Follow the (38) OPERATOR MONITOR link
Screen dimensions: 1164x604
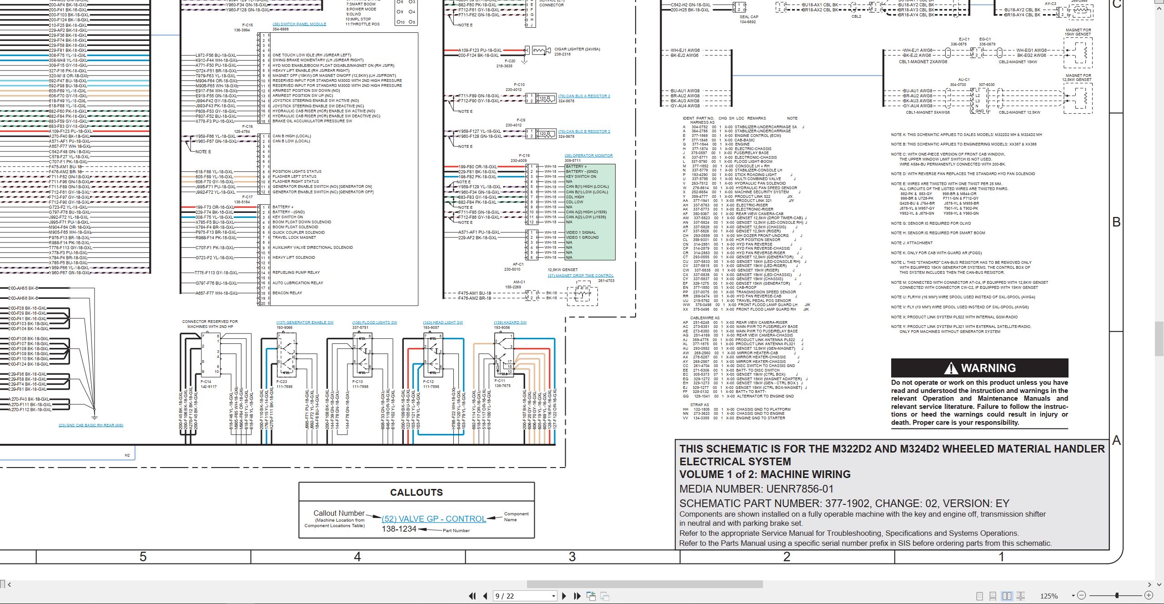pyautogui.click(x=588, y=156)
